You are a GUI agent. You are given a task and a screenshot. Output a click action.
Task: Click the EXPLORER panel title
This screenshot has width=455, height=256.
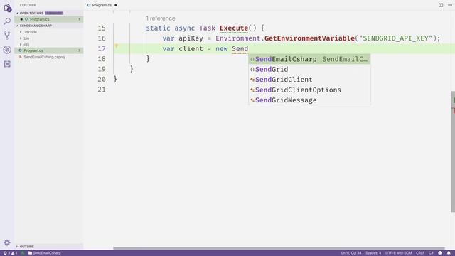point(28,5)
